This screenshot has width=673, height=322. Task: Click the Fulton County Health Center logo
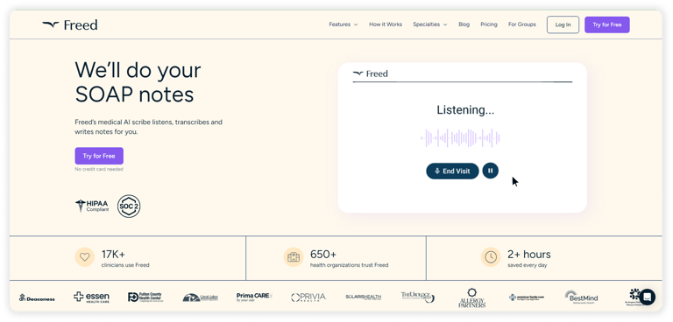tap(145, 297)
